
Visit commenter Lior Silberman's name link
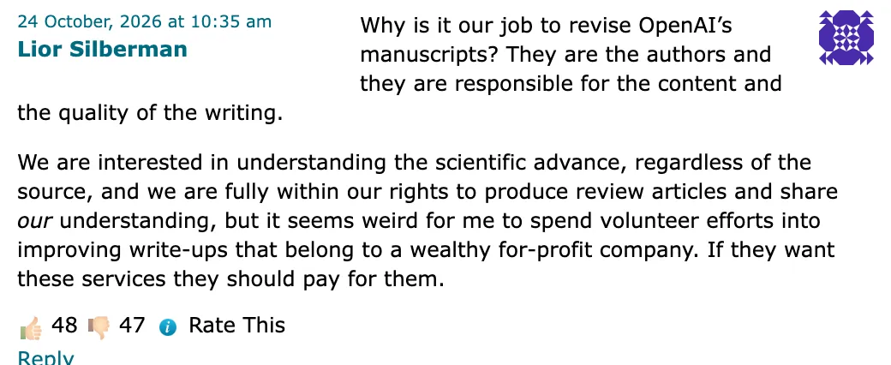point(102,49)
